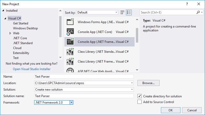Collapse the Visual C# tree node
205x115 pixels.
click(x=5, y=18)
